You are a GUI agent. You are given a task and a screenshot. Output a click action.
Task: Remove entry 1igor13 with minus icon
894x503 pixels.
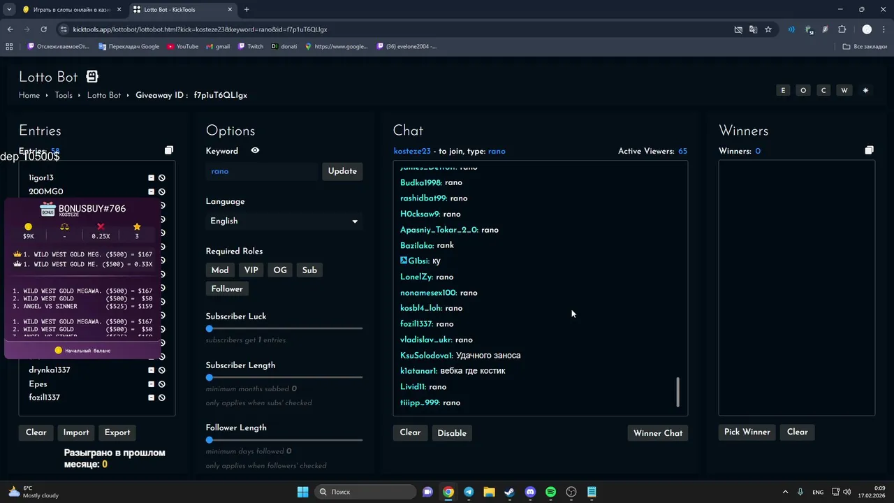[151, 178]
